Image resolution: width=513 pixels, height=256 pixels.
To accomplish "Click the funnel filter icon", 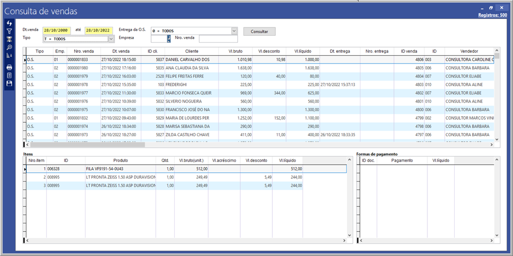I will 9,31.
